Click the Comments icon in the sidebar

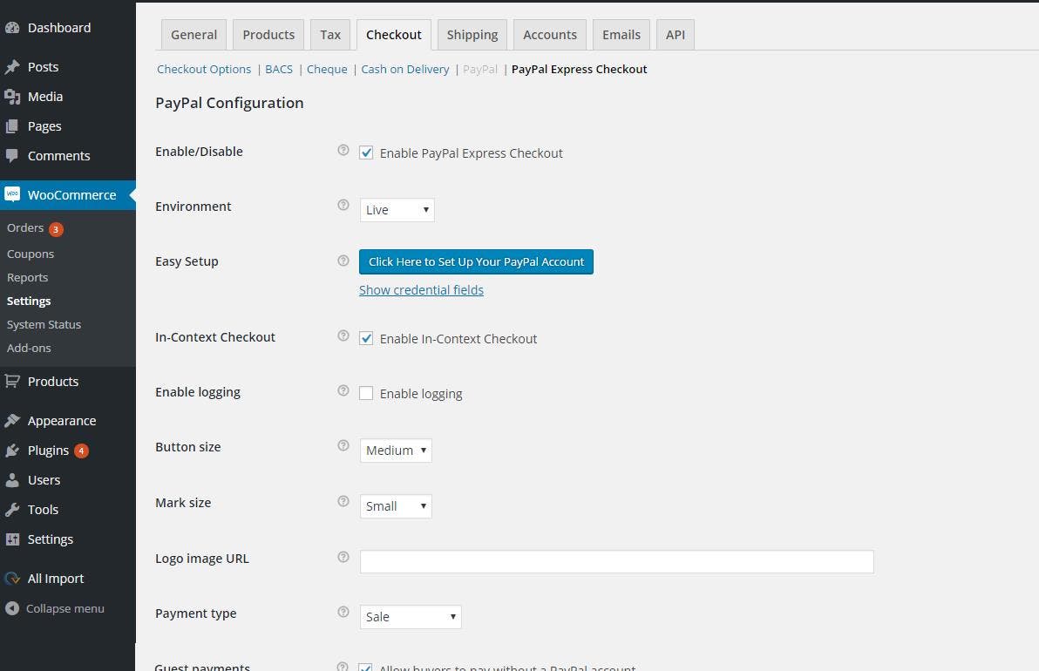click(x=12, y=156)
